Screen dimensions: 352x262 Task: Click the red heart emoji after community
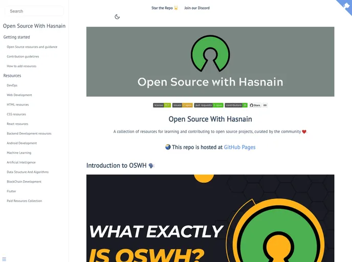[x=304, y=132]
